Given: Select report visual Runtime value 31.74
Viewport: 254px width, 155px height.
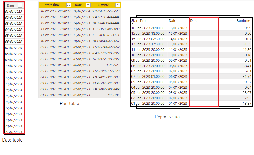Looking at the screenshot, I should 247,77.
